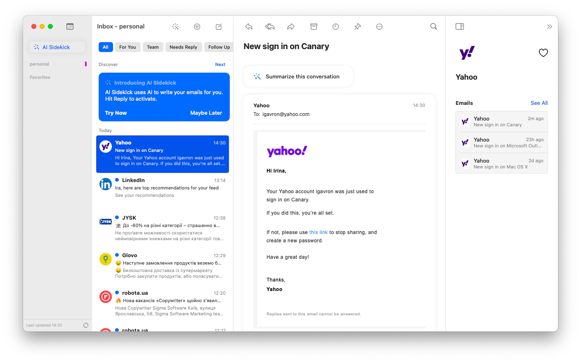Screen dimensions: 581x362
Task: Open the Glovo email from 12:29
Action: [163, 267]
